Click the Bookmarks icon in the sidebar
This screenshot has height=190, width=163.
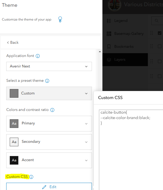(109, 47)
